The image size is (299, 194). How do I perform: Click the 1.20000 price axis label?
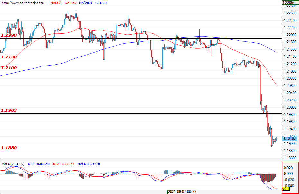(290, 107)
